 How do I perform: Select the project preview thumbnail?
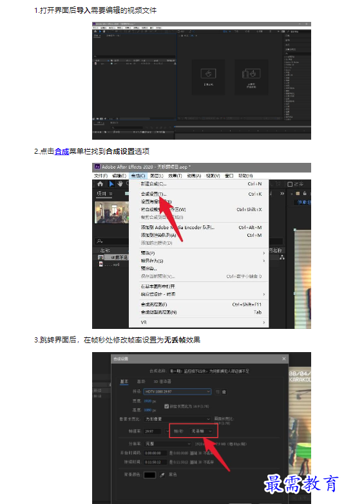111,212
